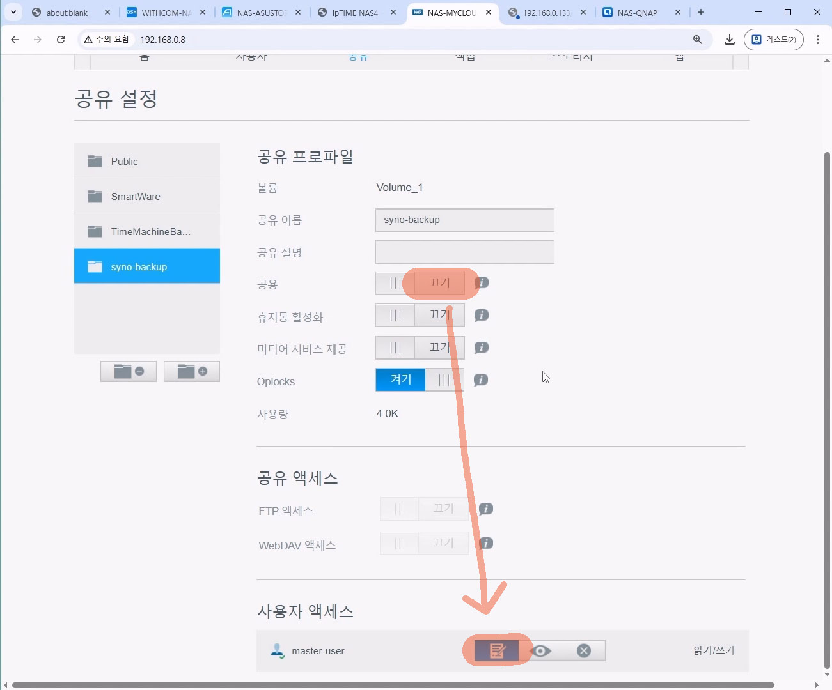Click the browser reload button
This screenshot has width=832, height=690.
point(61,40)
